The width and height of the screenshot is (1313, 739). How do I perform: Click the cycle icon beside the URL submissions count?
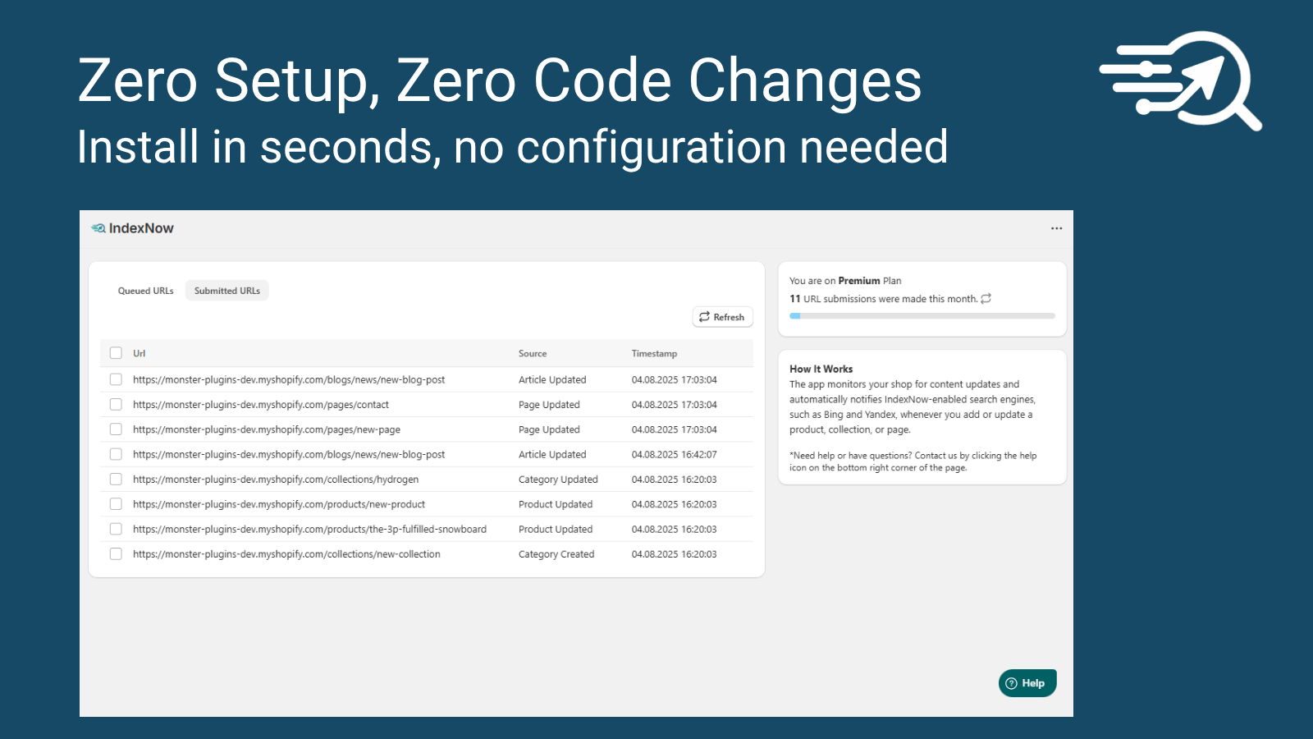[986, 299]
